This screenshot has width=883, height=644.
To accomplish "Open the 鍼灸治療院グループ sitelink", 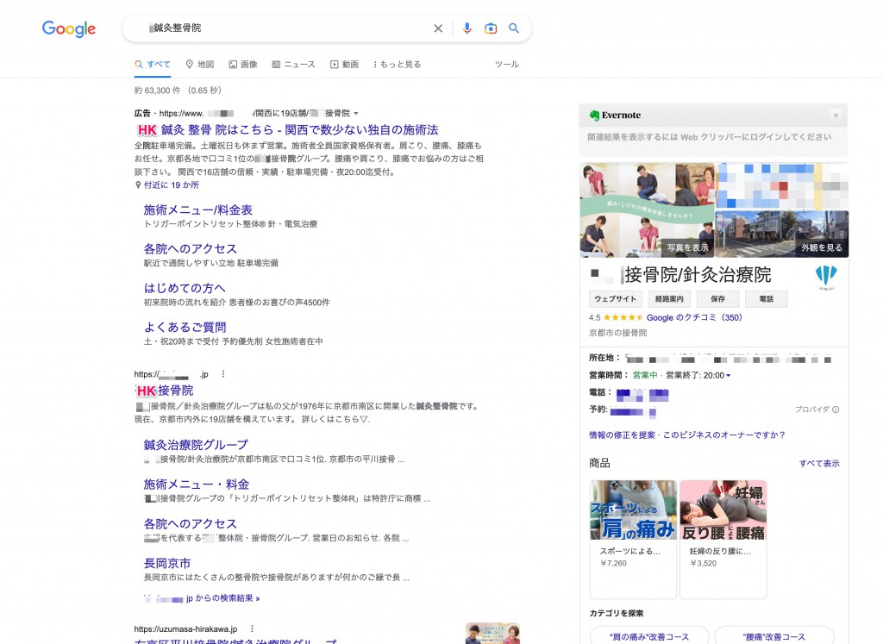I will (x=196, y=445).
